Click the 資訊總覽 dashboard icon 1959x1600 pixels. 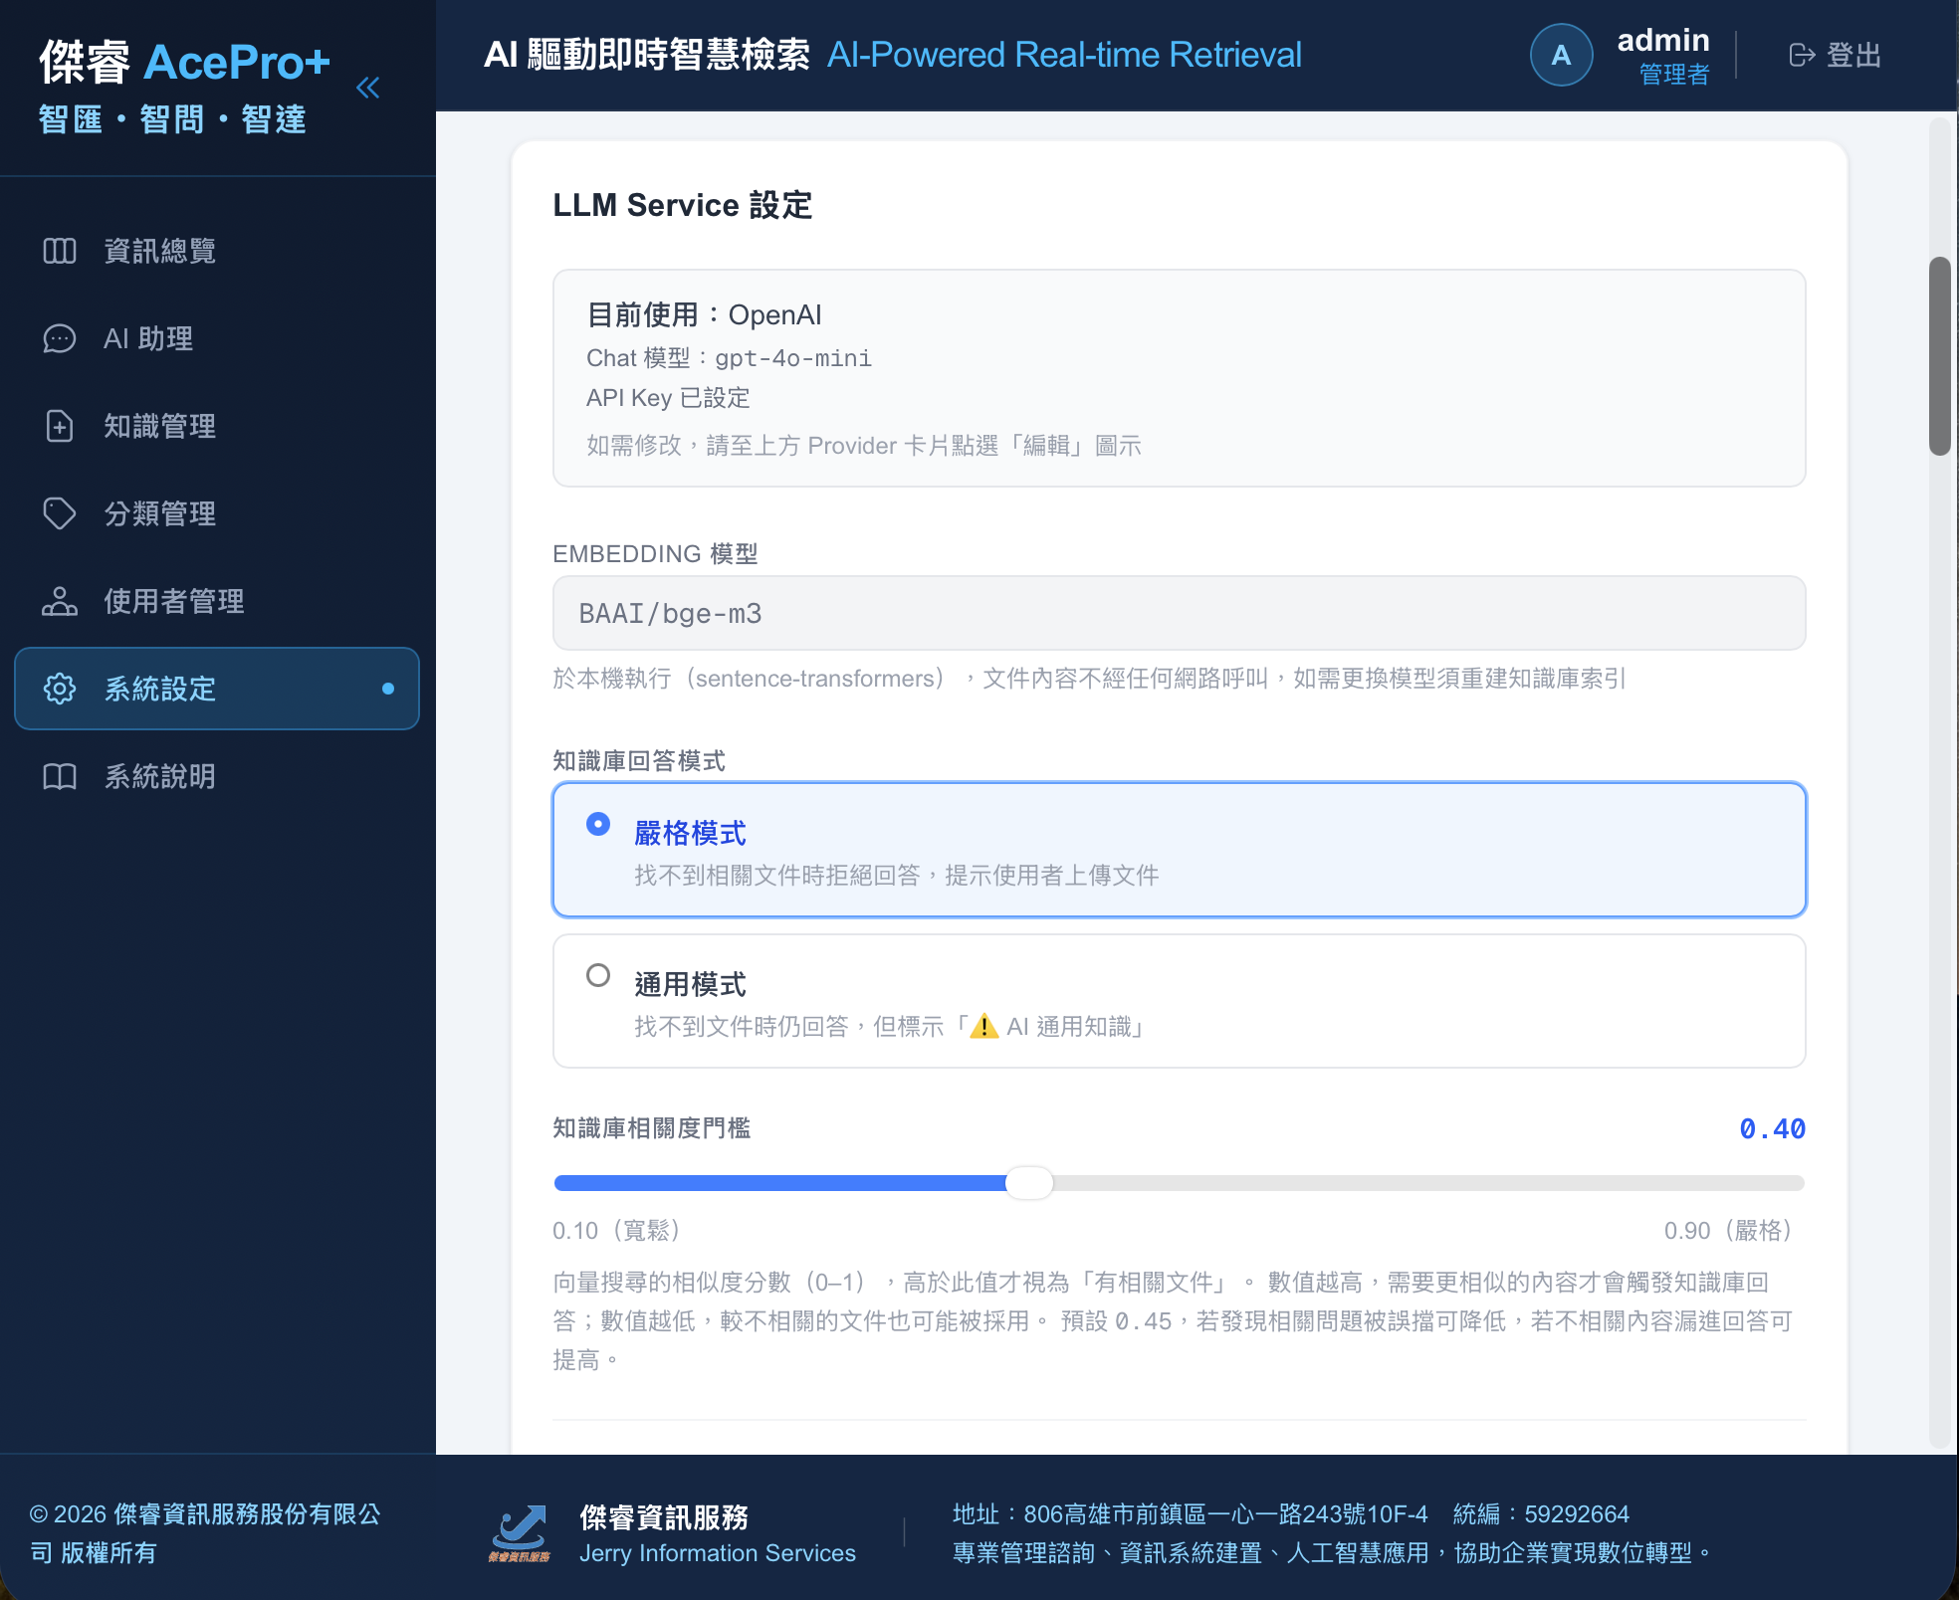pyautogui.click(x=60, y=251)
